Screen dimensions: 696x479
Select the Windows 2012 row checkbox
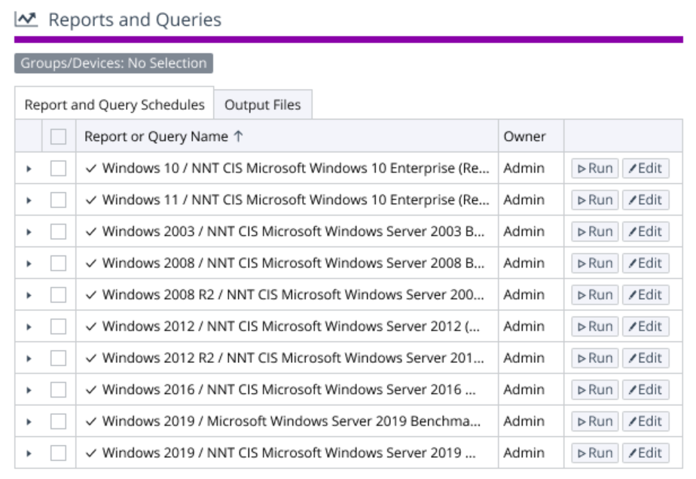pos(58,327)
